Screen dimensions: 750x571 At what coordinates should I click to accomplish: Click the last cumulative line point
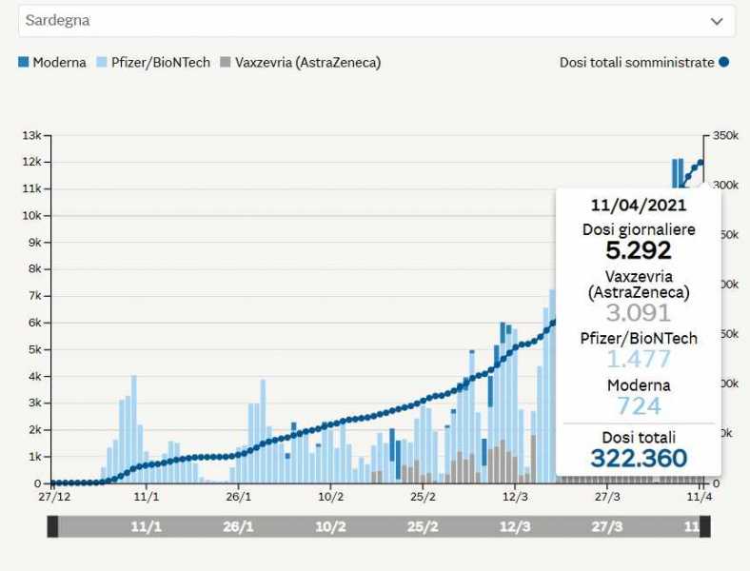[701, 163]
